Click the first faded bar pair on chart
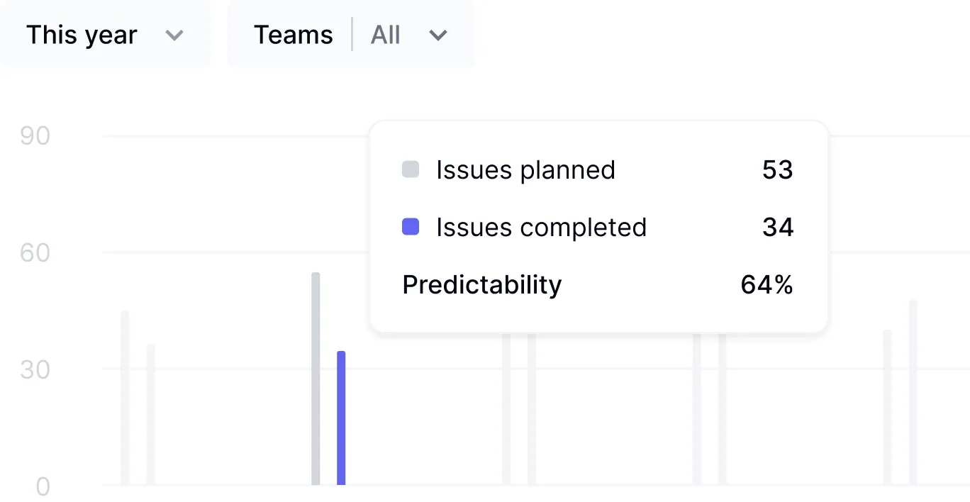Screen dimensions: 970x502 coord(138,398)
